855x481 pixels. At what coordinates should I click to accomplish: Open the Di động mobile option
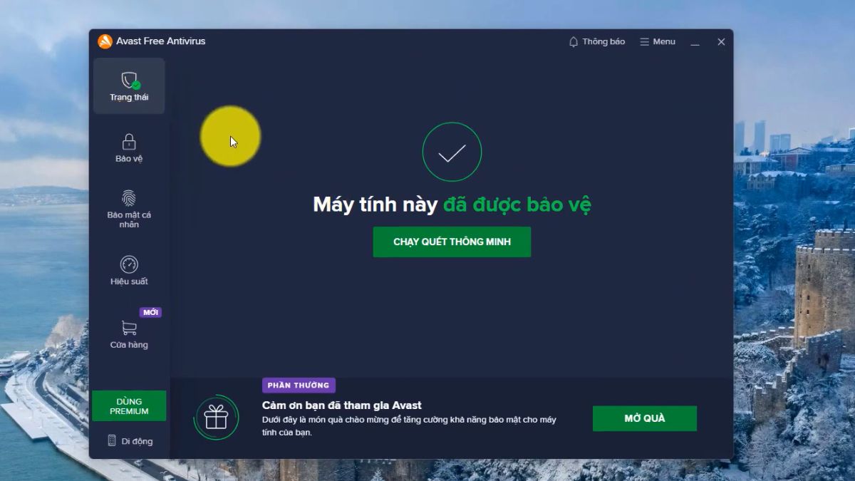click(x=130, y=441)
